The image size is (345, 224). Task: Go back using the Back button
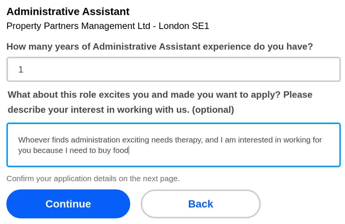coord(201,204)
